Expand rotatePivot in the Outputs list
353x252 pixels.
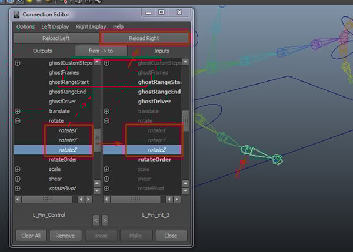click(18, 189)
